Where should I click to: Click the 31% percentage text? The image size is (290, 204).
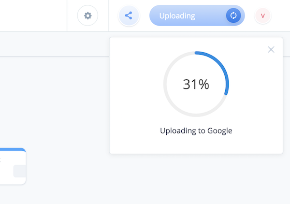(196, 84)
